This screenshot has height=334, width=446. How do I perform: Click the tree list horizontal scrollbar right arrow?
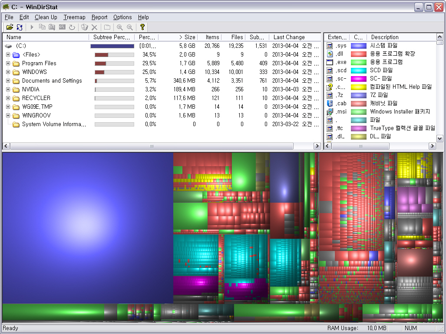(317, 146)
